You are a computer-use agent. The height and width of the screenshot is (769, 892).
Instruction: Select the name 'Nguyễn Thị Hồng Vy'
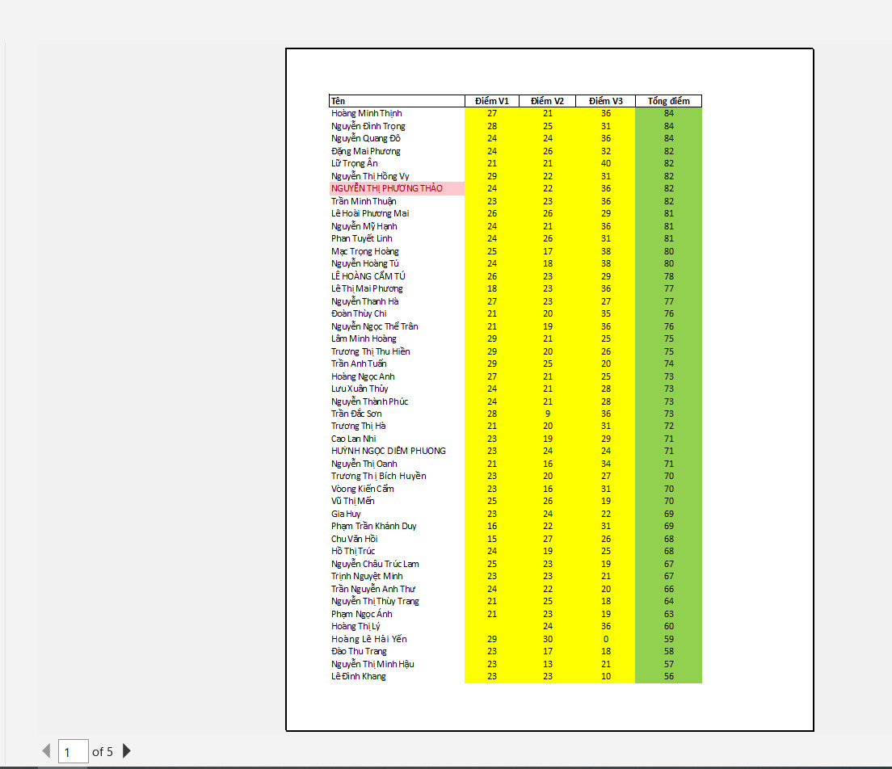(370, 176)
